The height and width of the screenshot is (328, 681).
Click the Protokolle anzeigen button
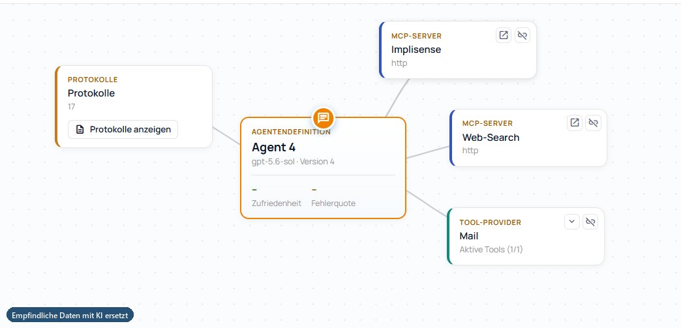coord(123,130)
